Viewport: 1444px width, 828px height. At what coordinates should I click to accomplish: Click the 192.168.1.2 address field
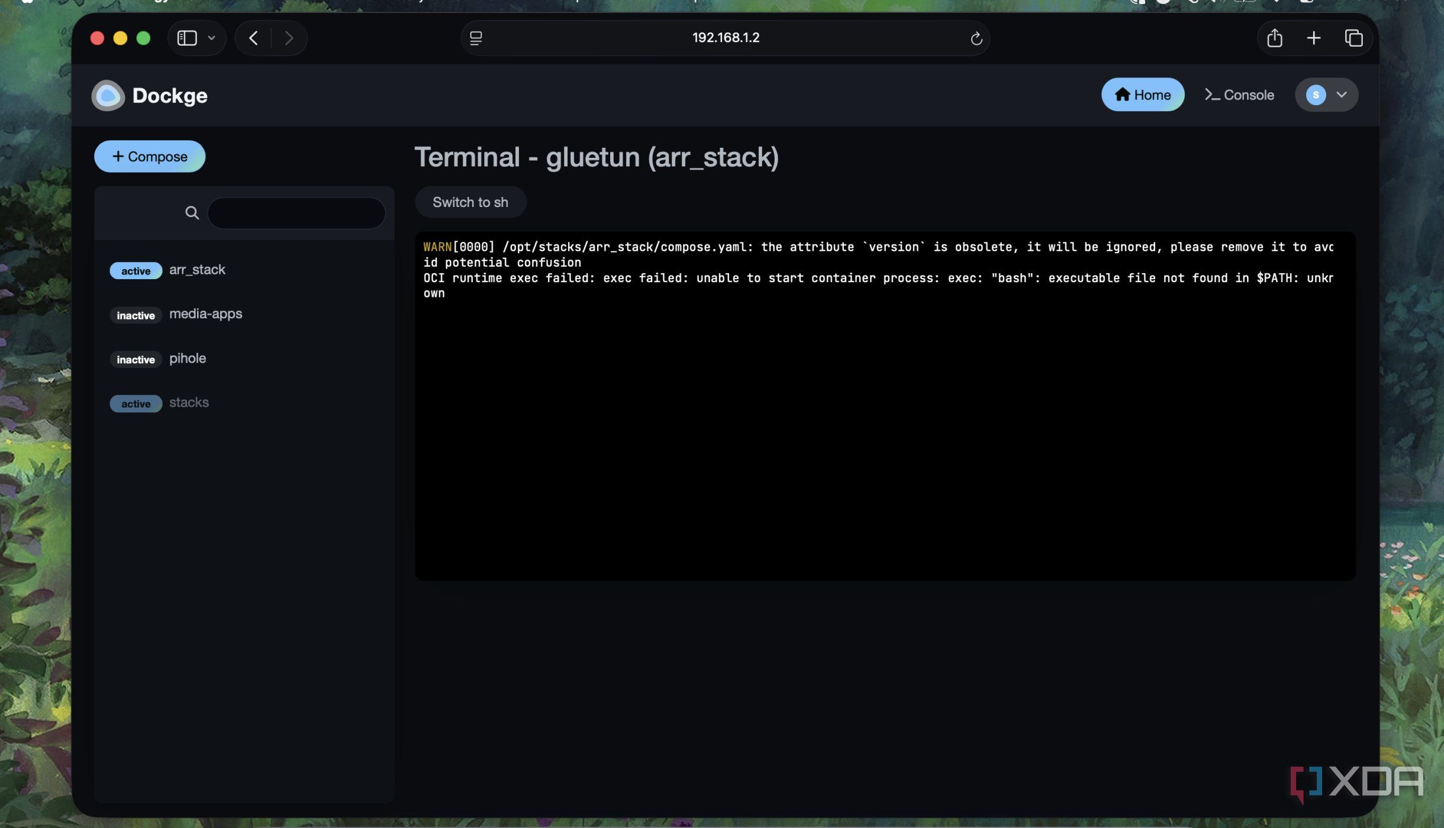[725, 38]
